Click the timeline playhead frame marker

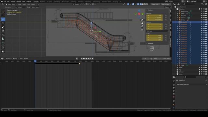[35, 61]
